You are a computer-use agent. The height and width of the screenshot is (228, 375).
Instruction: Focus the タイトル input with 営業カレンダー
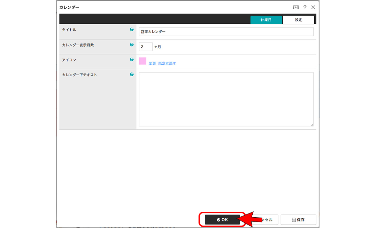tap(226, 32)
